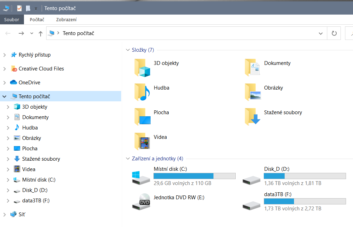Select the Jednotka DVD RW (E:) drive icon
This screenshot has width=353, height=227.
click(141, 202)
